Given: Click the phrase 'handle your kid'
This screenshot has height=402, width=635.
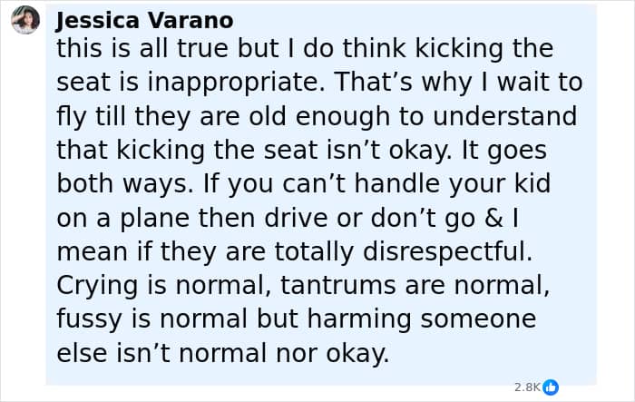Looking at the screenshot, I should [x=453, y=184].
